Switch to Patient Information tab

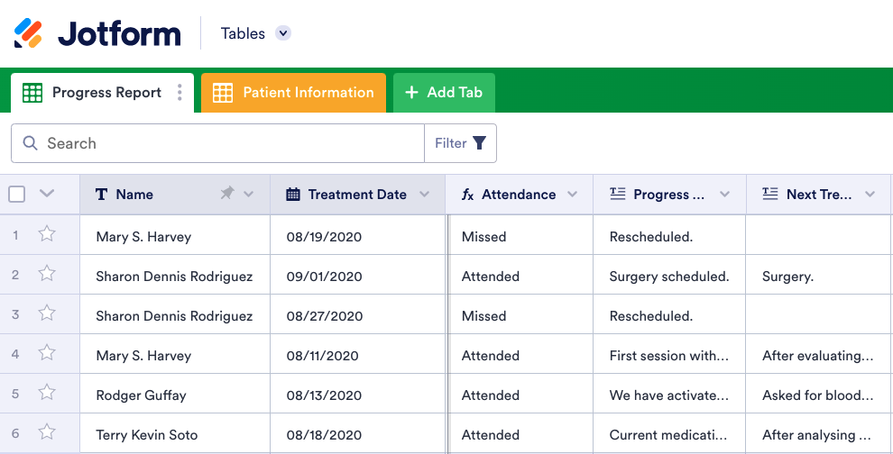pos(293,93)
